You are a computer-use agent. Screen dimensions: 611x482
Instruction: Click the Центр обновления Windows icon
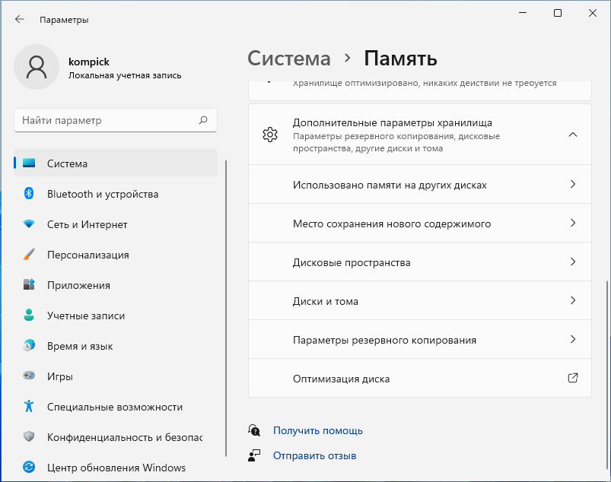point(29,468)
